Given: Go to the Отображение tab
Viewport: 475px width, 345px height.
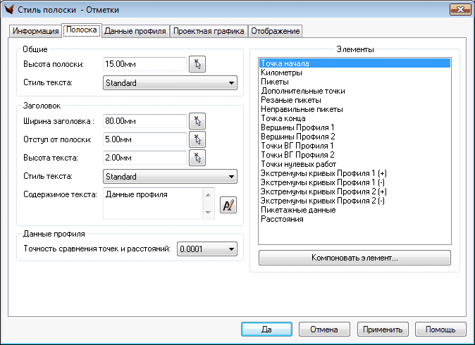Looking at the screenshot, I should pos(275,31).
